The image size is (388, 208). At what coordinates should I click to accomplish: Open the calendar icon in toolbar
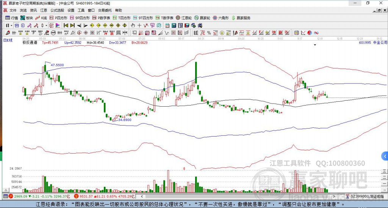point(167,25)
